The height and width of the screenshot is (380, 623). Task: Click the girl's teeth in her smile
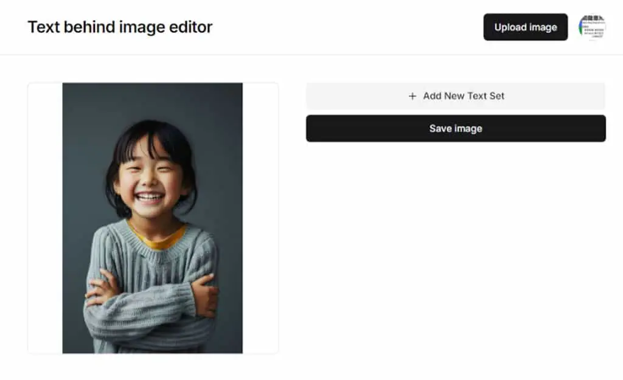click(149, 197)
